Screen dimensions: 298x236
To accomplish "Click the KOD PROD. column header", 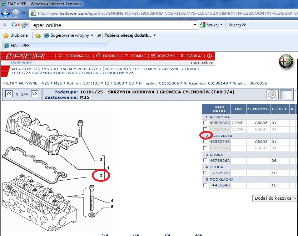I will click(220, 109).
